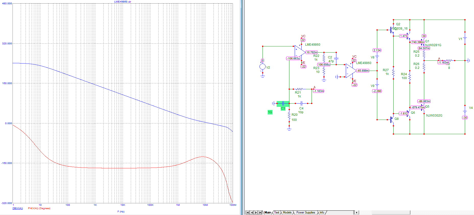
Task: Click the 2.134 node voltage label
Action: pos(377,50)
